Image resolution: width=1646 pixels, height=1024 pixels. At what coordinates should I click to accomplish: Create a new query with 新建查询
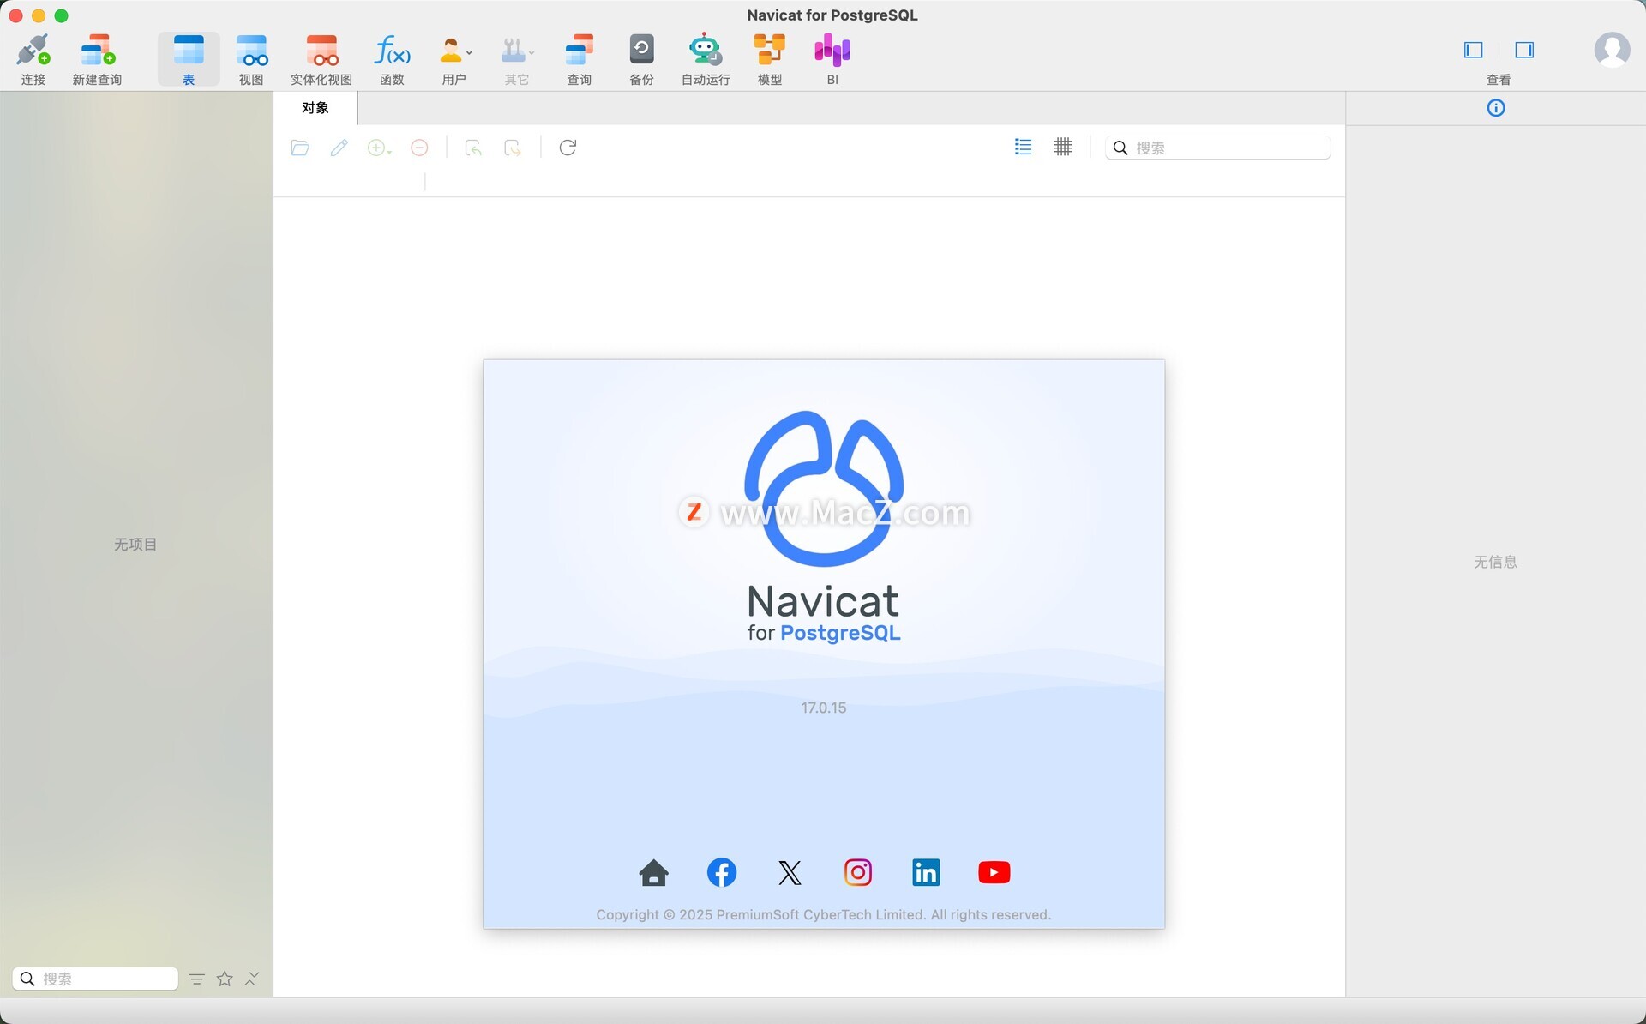(97, 59)
